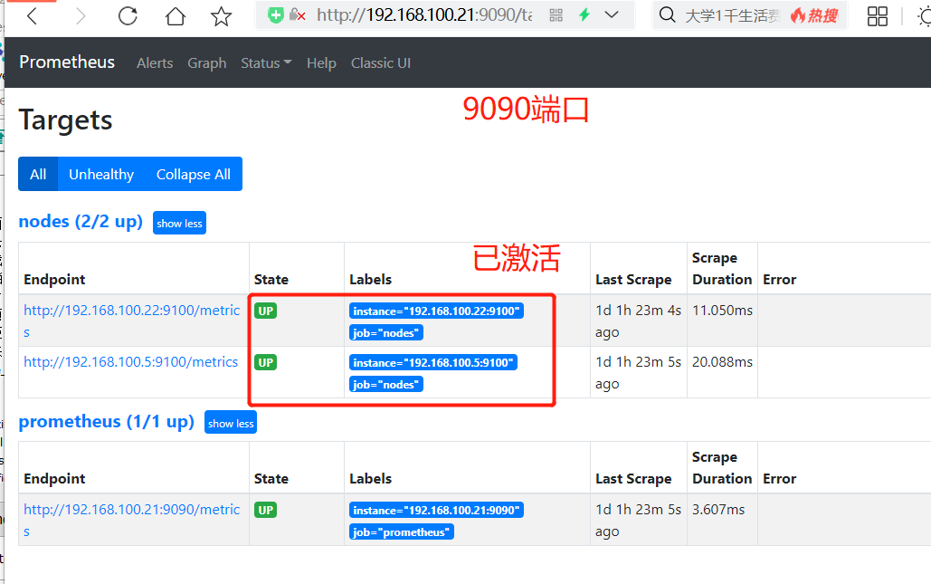The image size is (931, 584).
Task: Click the 3.607ms scrape duration value
Action: tap(718, 509)
